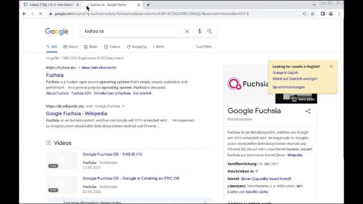This screenshot has height=204, width=363.
Task: Bookmark this page with the star
Action: point(313,14)
